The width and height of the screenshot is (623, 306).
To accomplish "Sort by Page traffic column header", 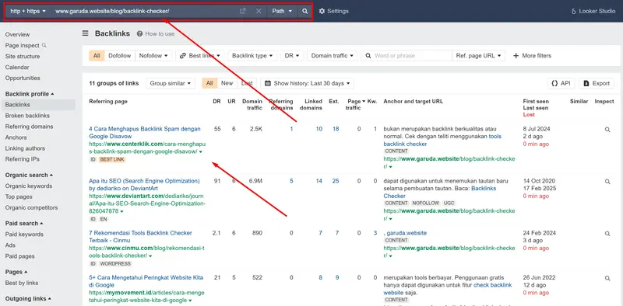I will pyautogui.click(x=355, y=105).
